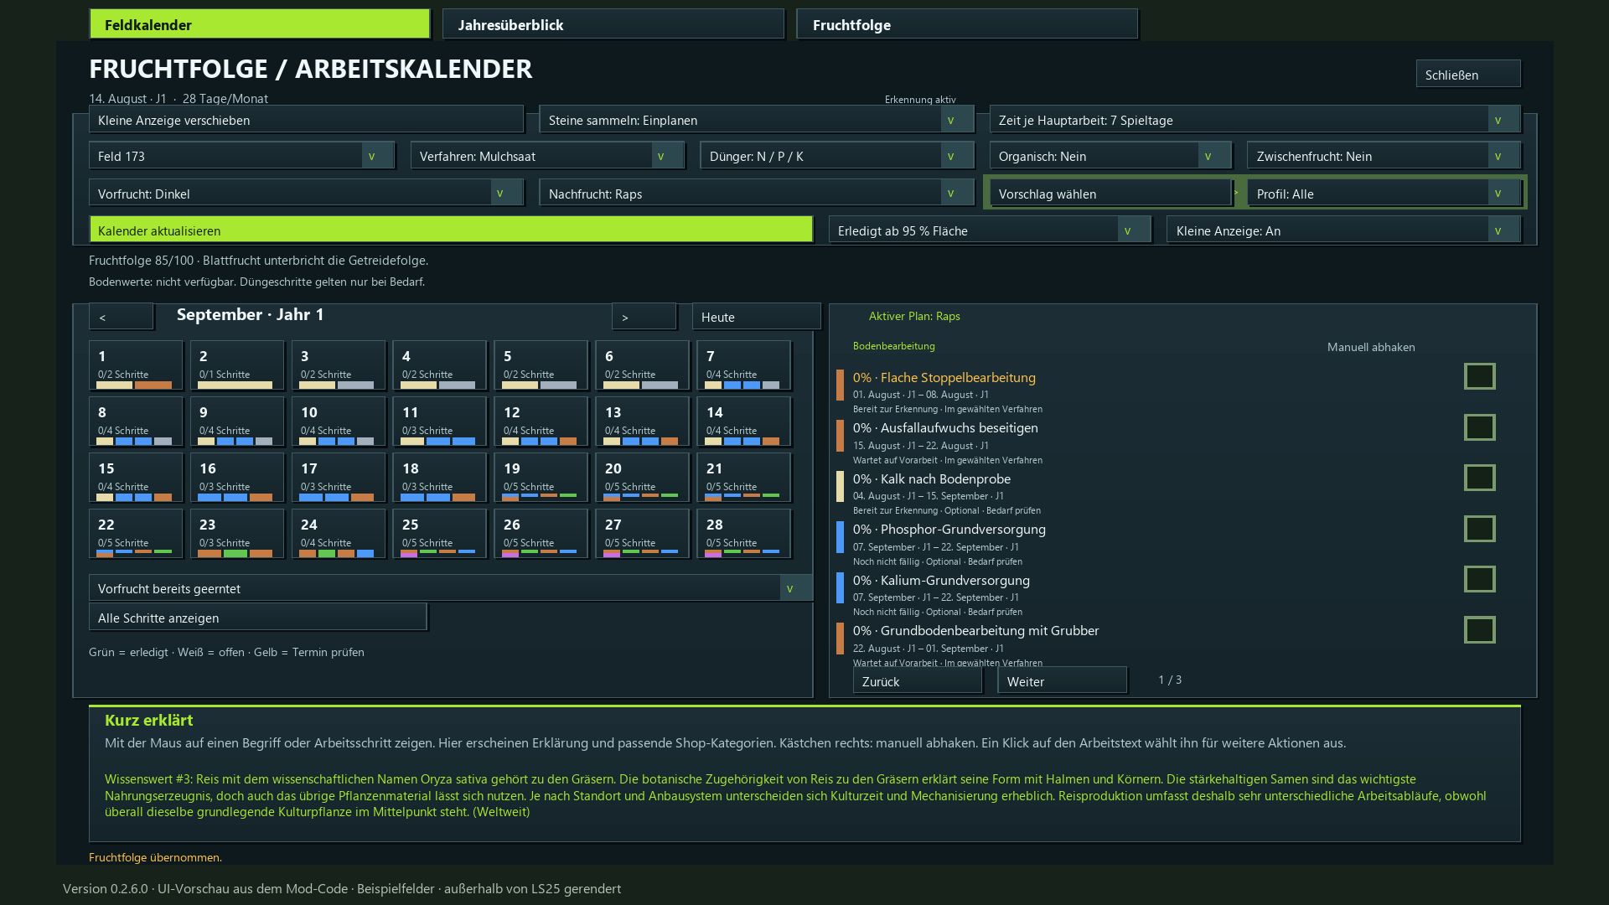Mark Kalium-Grundversorgung as done
The width and height of the screenshot is (1609, 905).
[1479, 579]
